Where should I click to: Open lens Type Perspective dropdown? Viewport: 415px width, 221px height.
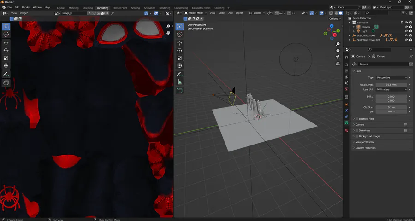pos(391,78)
